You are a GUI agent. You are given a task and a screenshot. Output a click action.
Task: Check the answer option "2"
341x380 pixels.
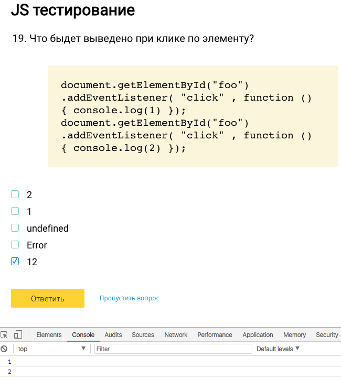tap(15, 194)
